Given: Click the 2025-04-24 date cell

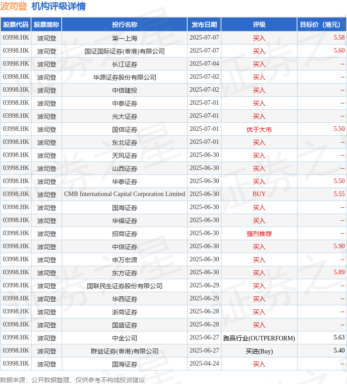Looking at the screenshot, I should [x=204, y=363].
